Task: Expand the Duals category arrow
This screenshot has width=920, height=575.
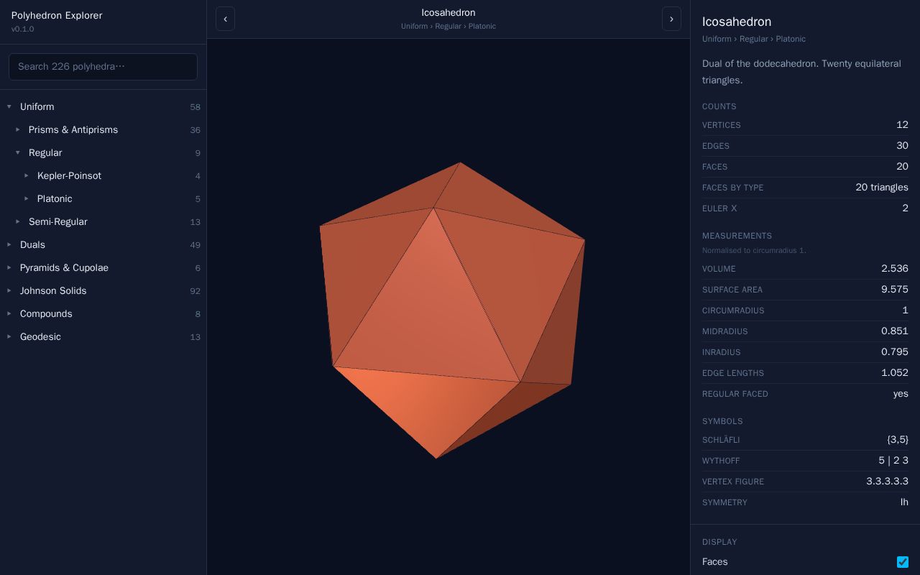Action: pos(9,245)
